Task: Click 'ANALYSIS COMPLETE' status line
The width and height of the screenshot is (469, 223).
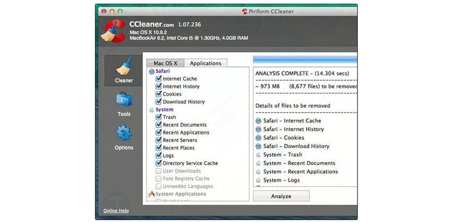Action: pyautogui.click(x=302, y=74)
